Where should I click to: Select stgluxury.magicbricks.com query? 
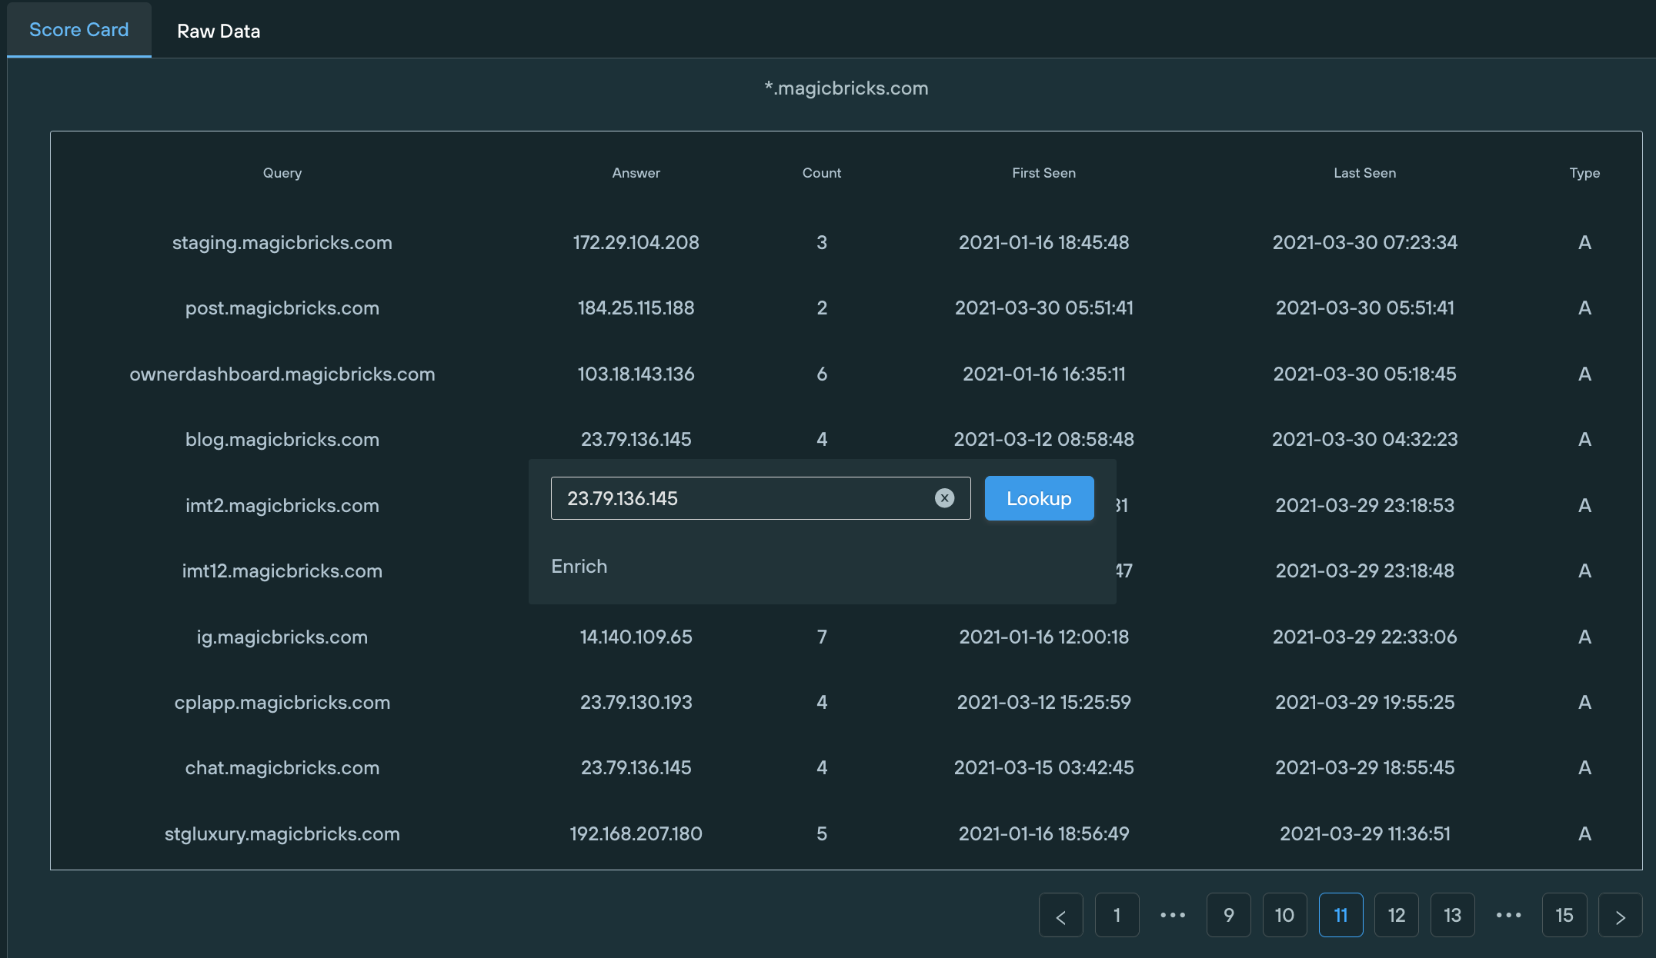[282, 834]
